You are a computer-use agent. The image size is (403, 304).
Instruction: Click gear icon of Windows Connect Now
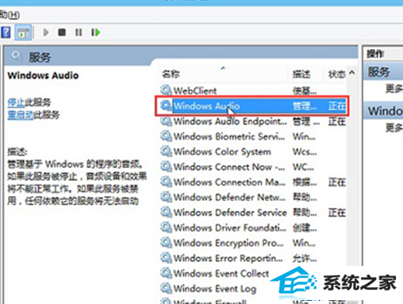coord(166,167)
